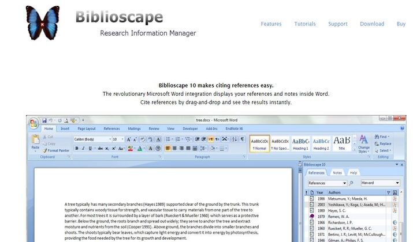
Task: Click the text highlight color button
Action: tap(130, 149)
